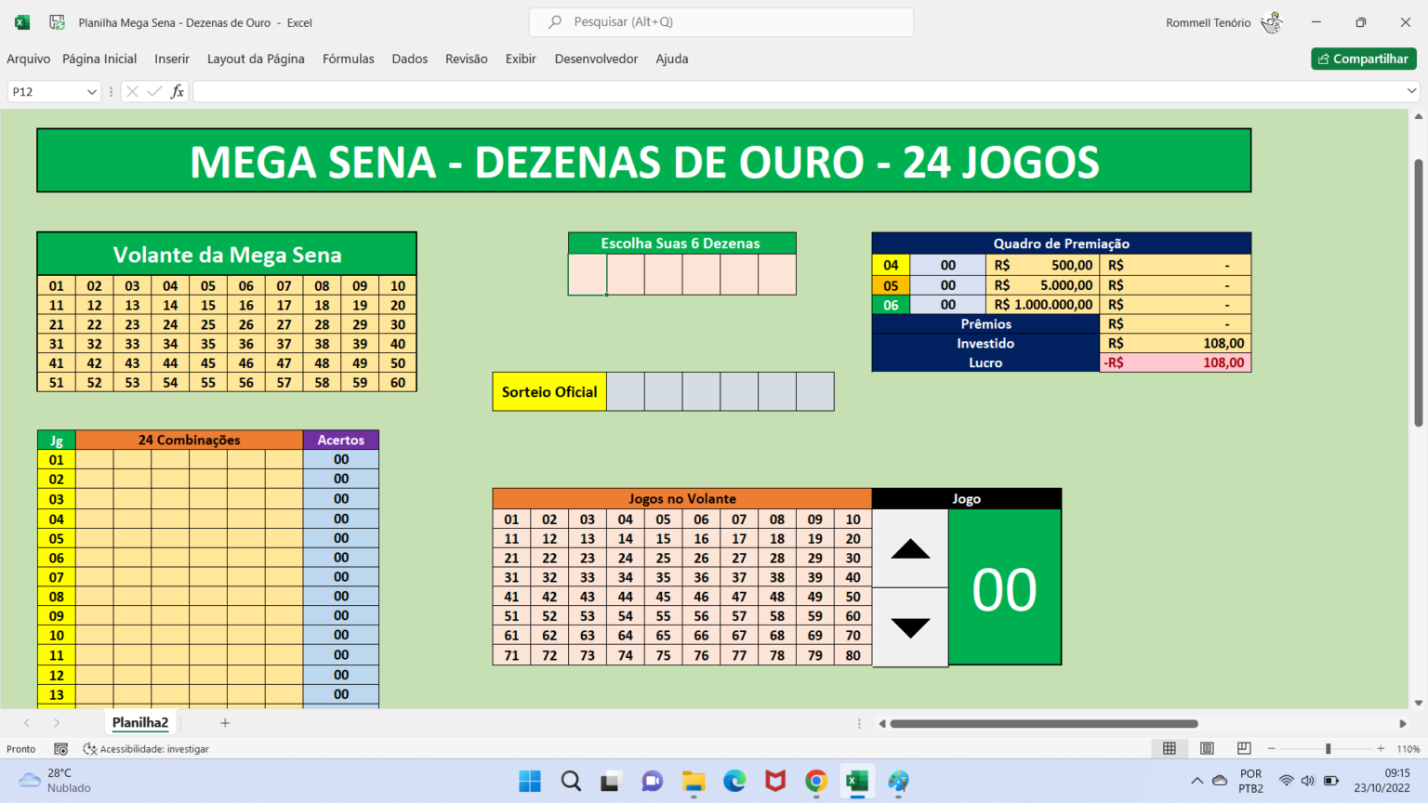Click previous sheet navigation arrow
Viewport: 1428px width, 803px height.
(x=27, y=722)
